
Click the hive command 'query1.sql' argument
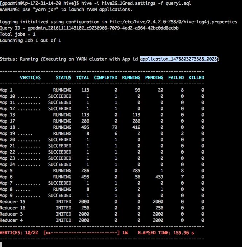tap(178, 3)
